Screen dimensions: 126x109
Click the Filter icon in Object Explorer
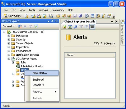30,26
